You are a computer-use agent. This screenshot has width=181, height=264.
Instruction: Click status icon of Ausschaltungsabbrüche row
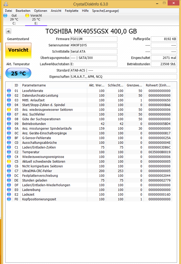pos(9,142)
